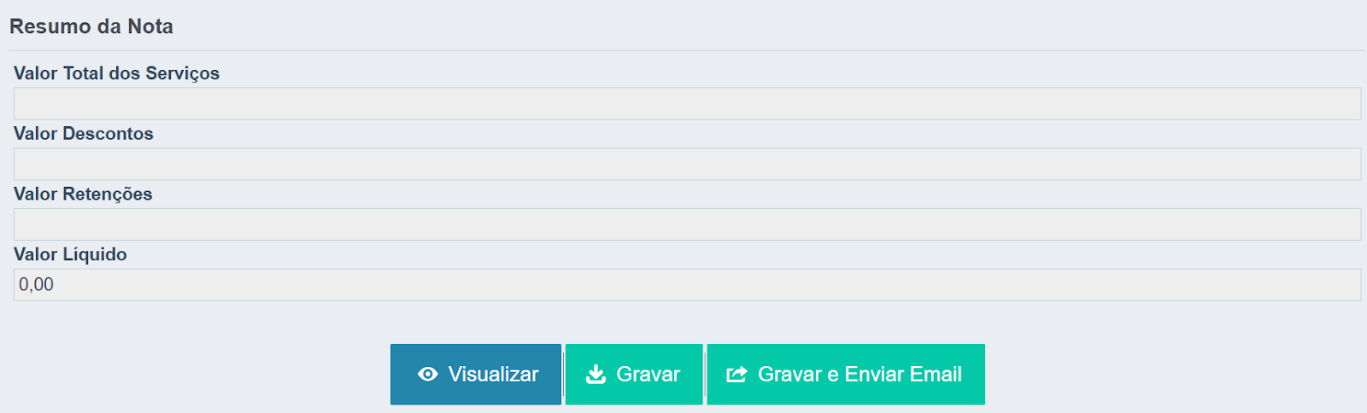Image resolution: width=1367 pixels, height=413 pixels.
Task: Click the "Resumo da Nota" section heading
Action: point(91,26)
